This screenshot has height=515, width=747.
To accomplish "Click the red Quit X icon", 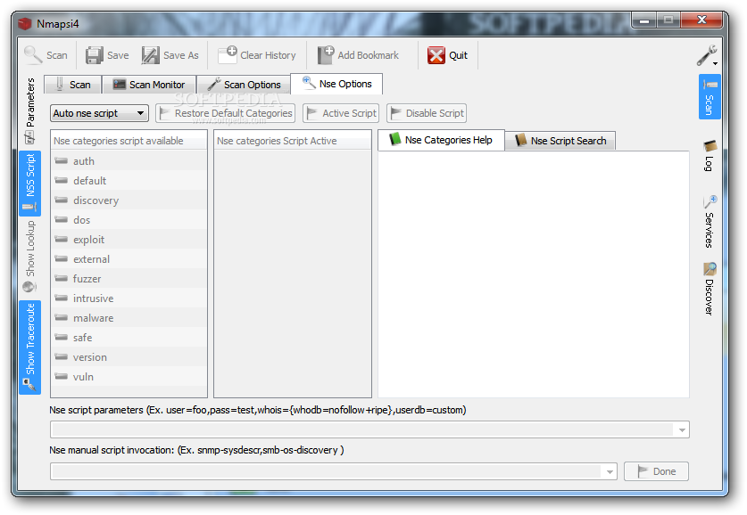I will point(436,55).
